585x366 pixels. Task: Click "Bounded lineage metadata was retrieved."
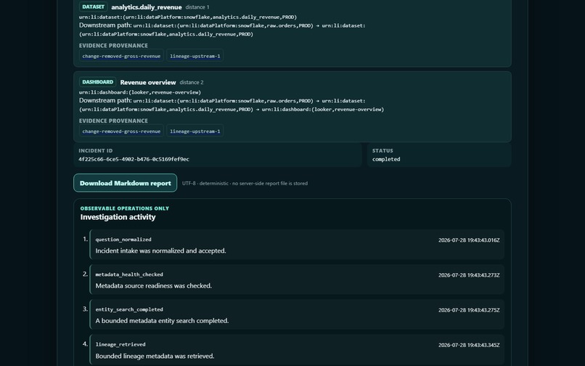155,356
